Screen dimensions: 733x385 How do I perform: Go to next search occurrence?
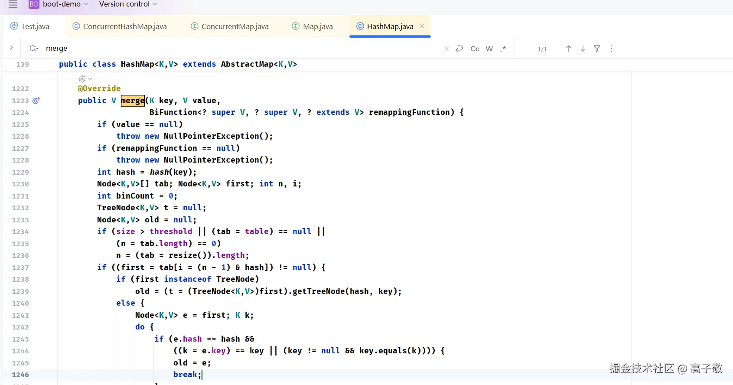click(583, 49)
